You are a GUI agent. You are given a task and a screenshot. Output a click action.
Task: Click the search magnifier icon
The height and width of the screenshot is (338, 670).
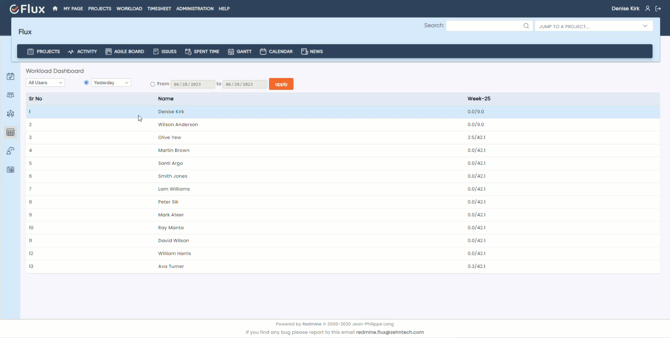(x=526, y=26)
